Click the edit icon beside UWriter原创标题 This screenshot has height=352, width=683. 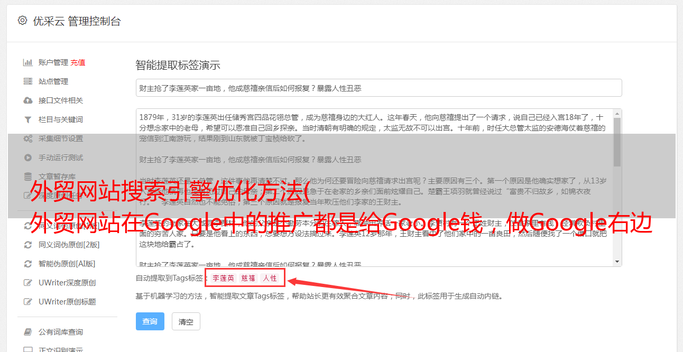click(28, 302)
